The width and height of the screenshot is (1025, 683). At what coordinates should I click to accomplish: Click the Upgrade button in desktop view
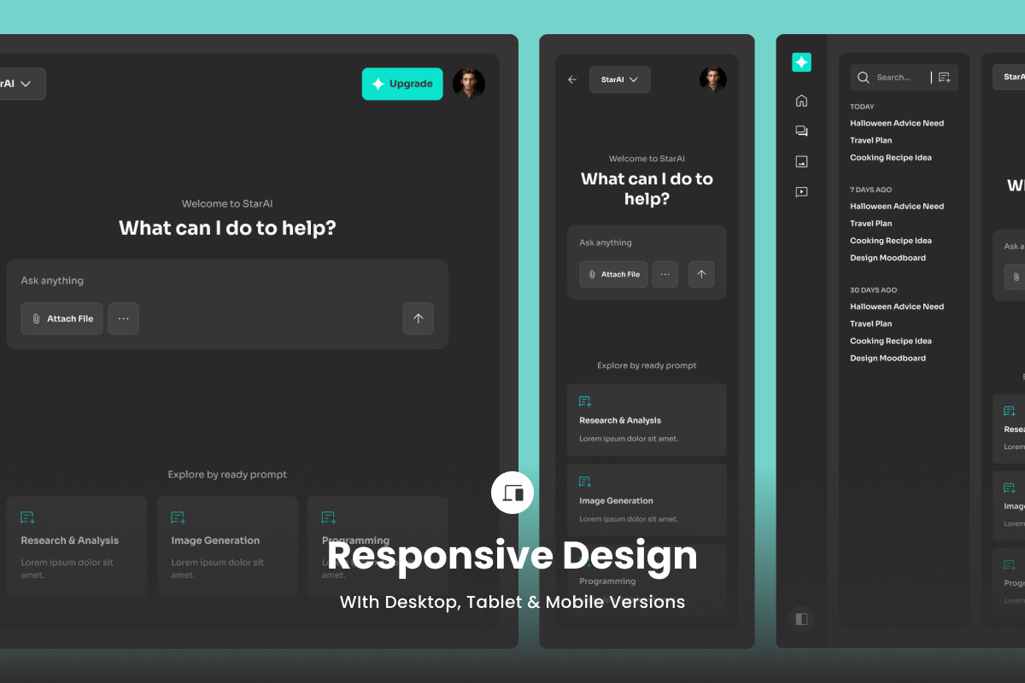click(402, 84)
